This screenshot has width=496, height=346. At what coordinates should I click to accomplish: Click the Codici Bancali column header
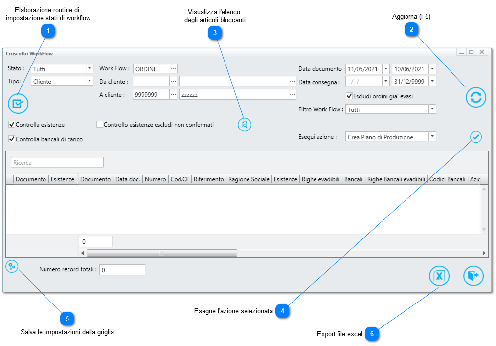[x=447, y=179]
